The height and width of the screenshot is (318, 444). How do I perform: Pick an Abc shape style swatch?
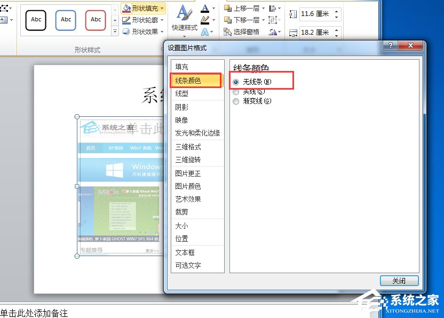coord(35,20)
